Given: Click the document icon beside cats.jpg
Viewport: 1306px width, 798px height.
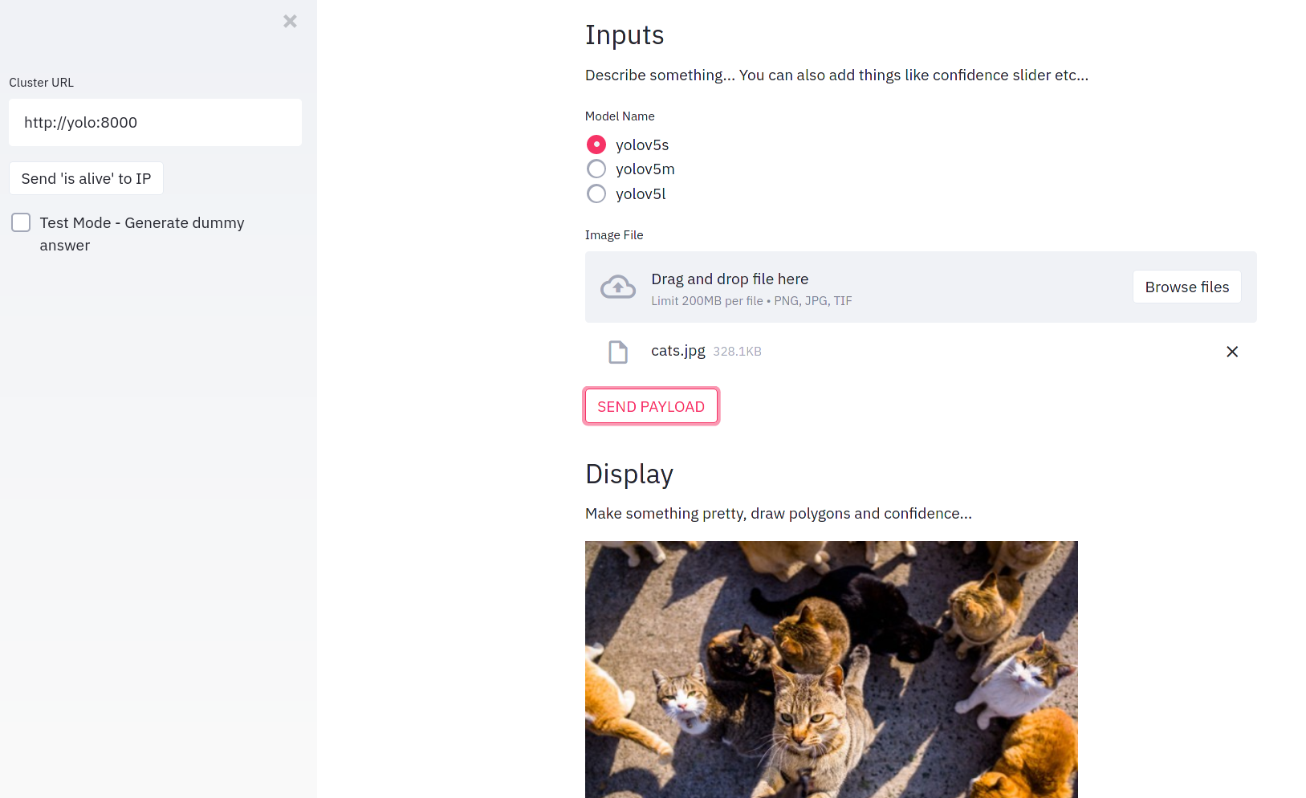Looking at the screenshot, I should tap(618, 352).
